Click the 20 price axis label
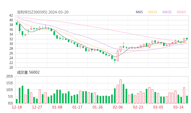Viewport: 191px width, 113px height. pyautogui.click(x=11, y=67)
